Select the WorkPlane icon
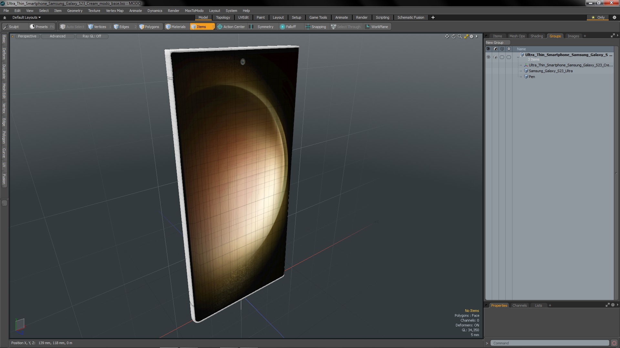Image resolution: width=620 pixels, height=348 pixels. [x=367, y=27]
